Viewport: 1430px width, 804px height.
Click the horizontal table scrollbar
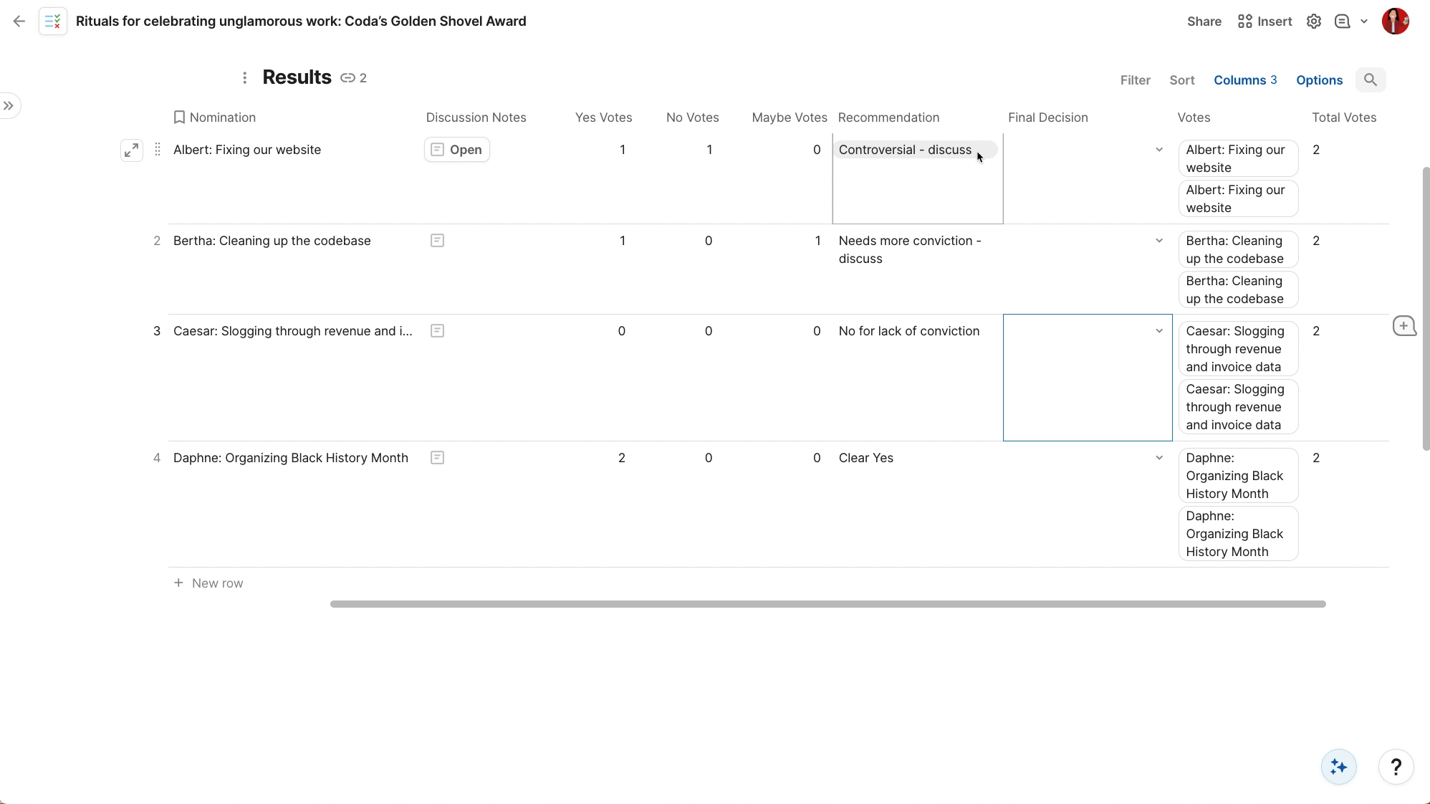[827, 604]
